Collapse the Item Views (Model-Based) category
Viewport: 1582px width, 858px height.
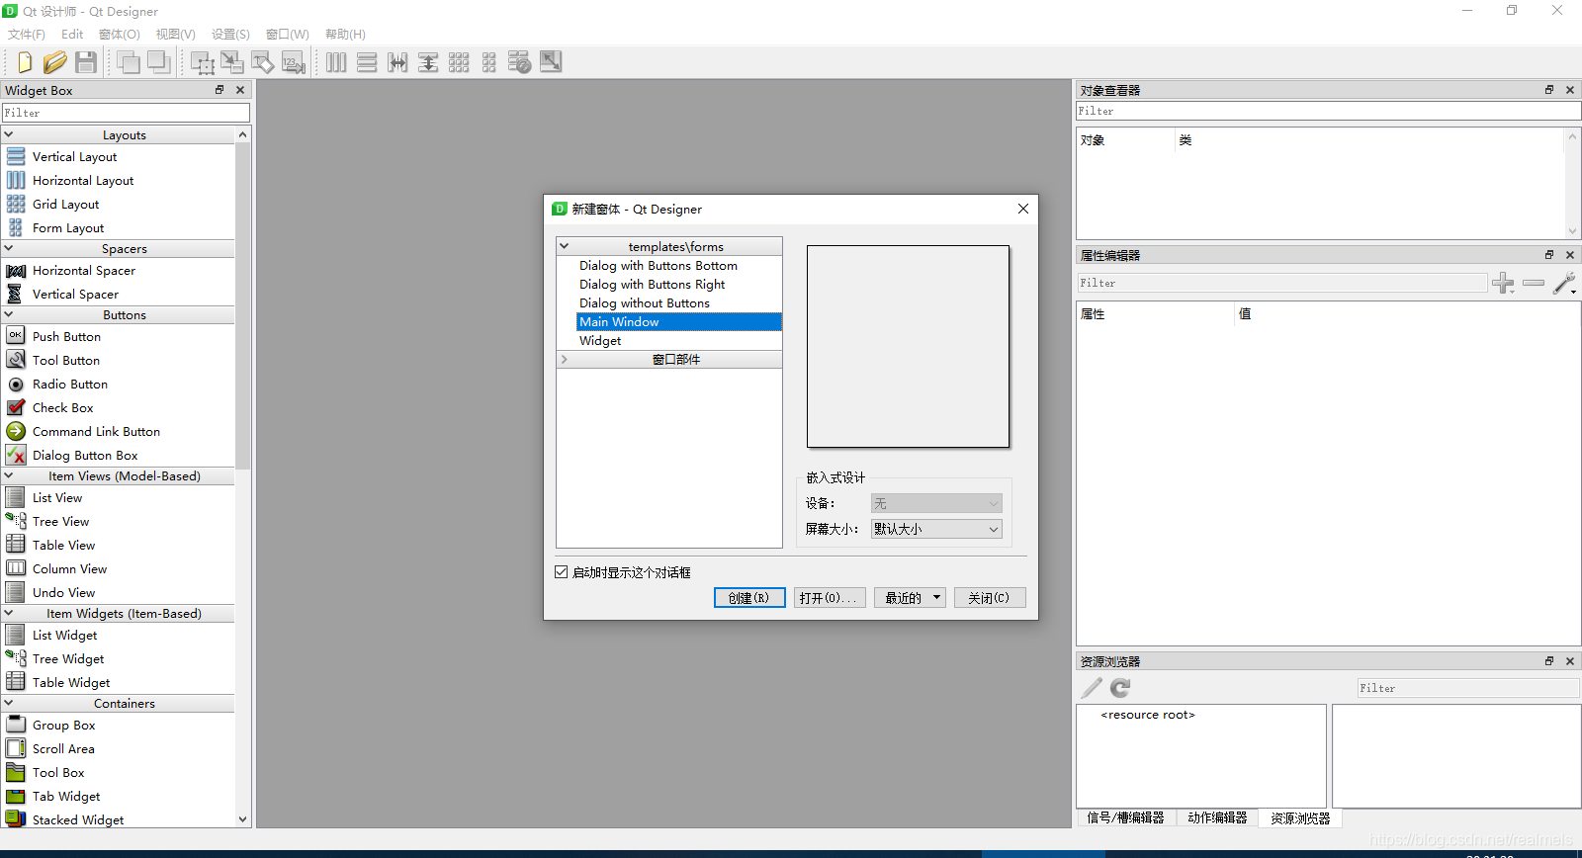pos(9,475)
